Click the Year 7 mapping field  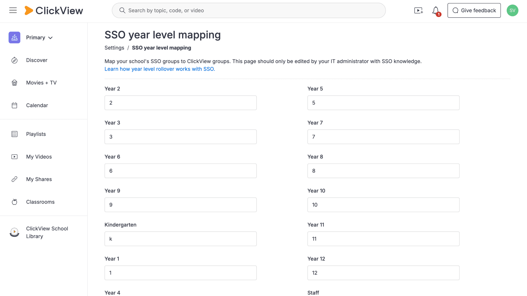tap(383, 137)
